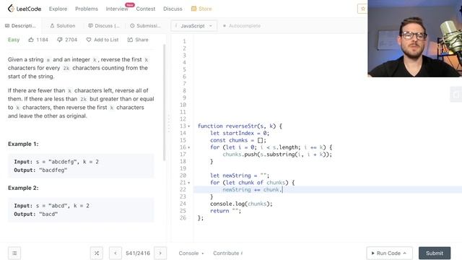Screen dimensions: 462x260
Task: Click the problem description scrollbar
Action: 164,103
